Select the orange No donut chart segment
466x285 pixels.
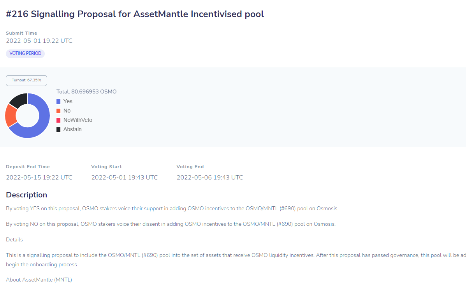coord(11,116)
